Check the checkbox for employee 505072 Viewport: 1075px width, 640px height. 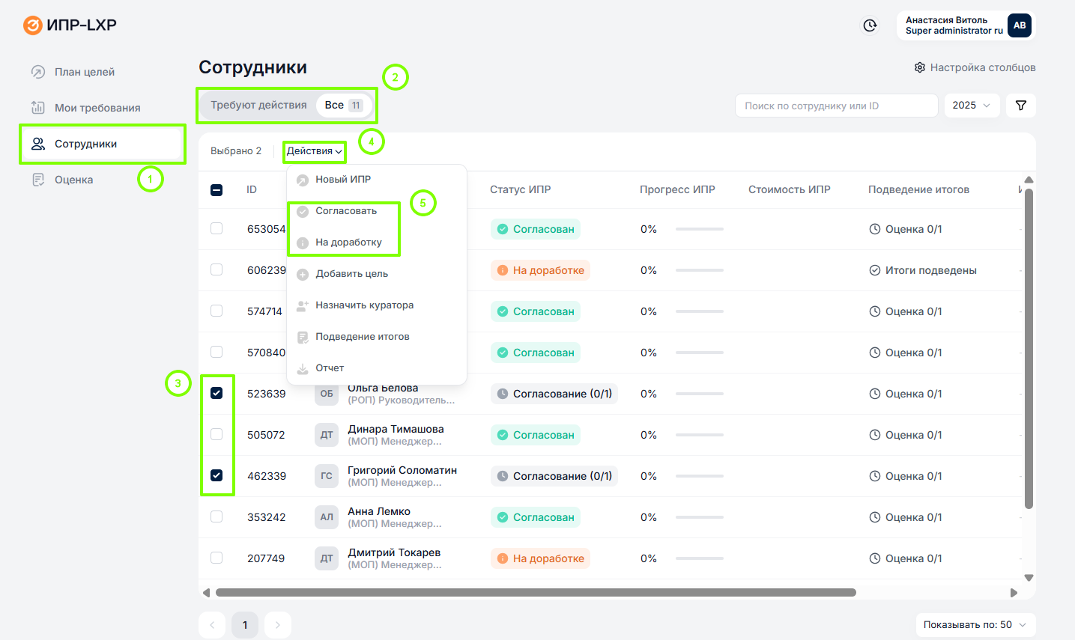216,435
